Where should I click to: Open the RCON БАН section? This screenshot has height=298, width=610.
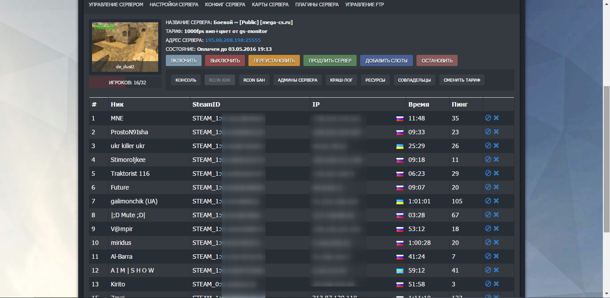tap(254, 80)
